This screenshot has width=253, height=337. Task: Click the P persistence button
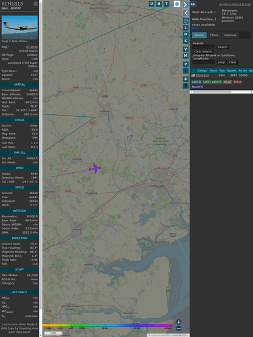pos(185,64)
